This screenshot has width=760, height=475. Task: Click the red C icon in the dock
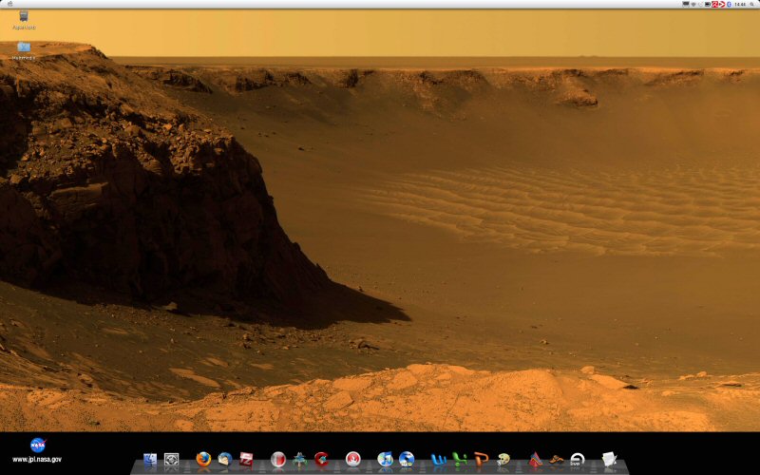click(321, 460)
